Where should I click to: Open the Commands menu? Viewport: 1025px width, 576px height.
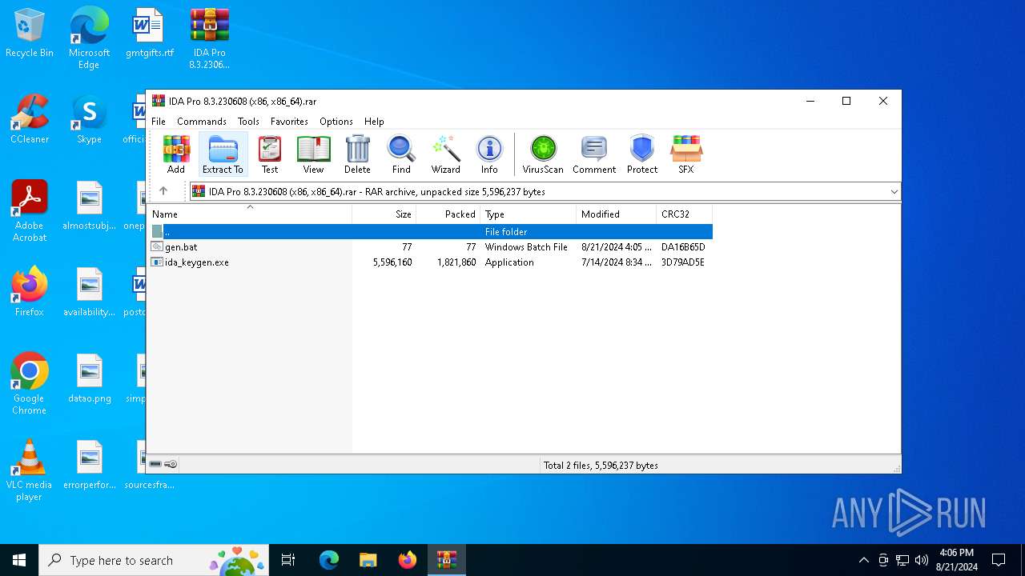(x=202, y=122)
